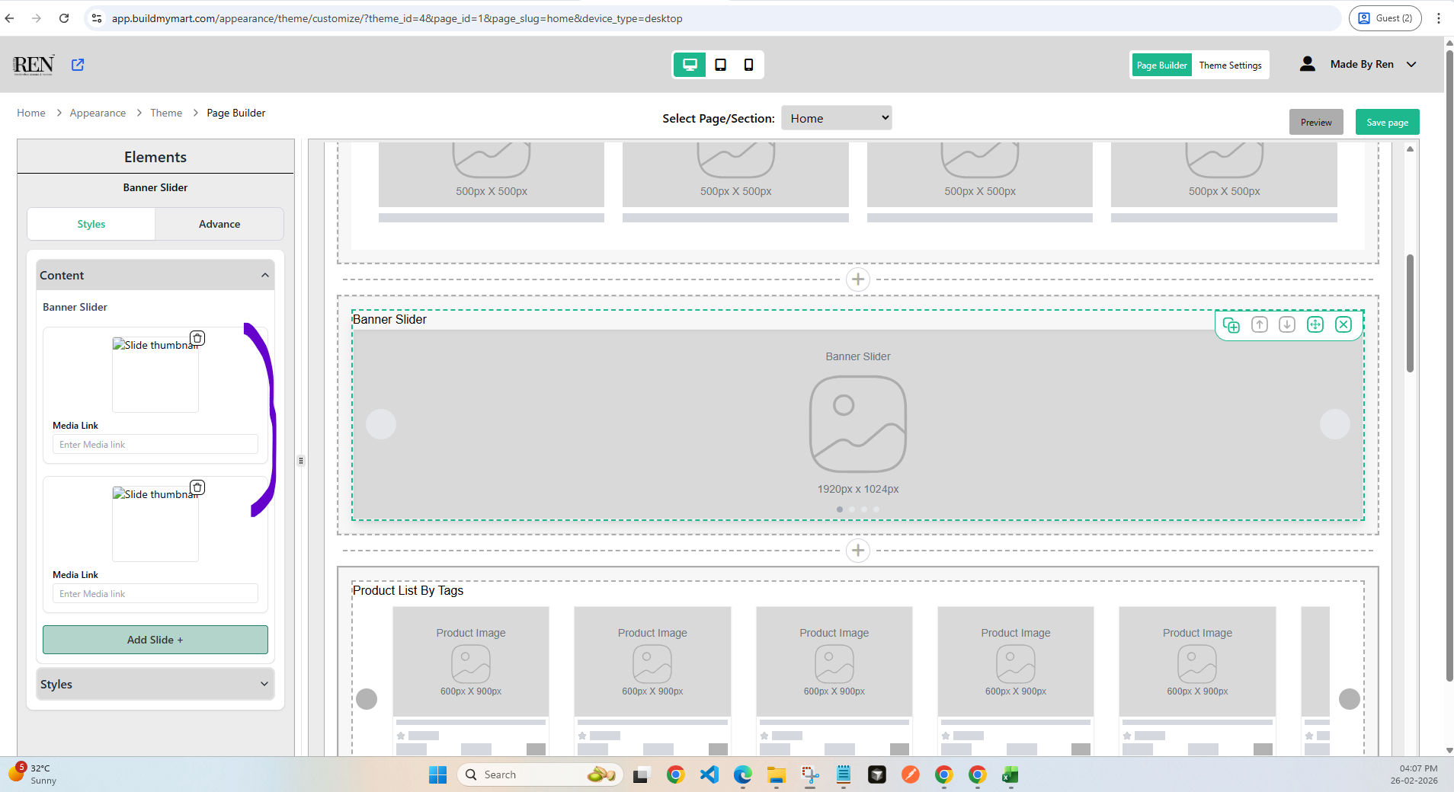Collapse the Content accordion
The width and height of the screenshot is (1454, 792).
tap(155, 275)
